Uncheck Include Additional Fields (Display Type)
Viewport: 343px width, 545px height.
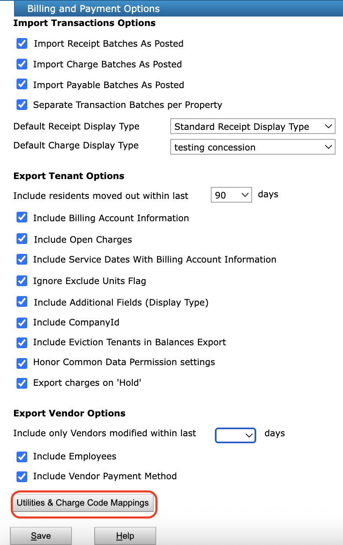(22, 302)
